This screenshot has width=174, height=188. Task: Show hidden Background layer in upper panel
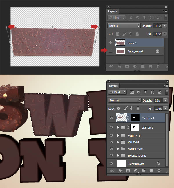click(110, 51)
